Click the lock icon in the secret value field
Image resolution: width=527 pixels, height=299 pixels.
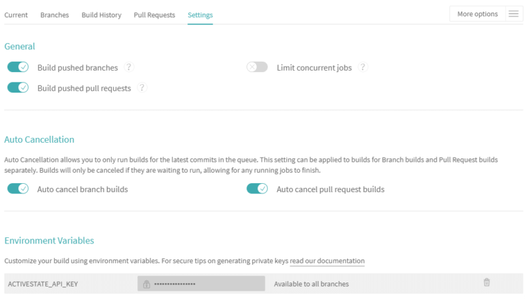coord(146,284)
